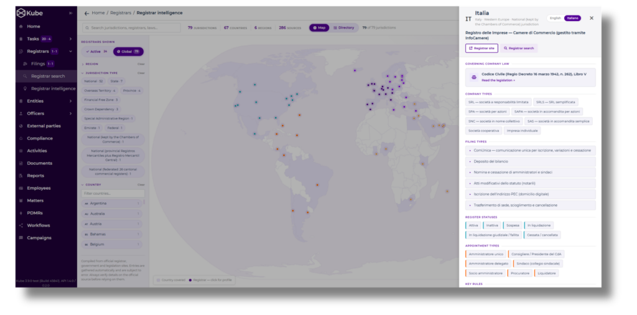The width and height of the screenshot is (637, 315).
Task: Click the Reports icon in sidebar
Action: pos(21,176)
